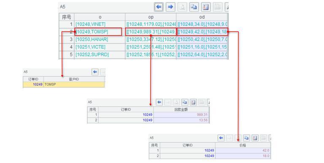Click 10249 in the 13.56 row
Screen dimensions: 324x163
pos(126,120)
